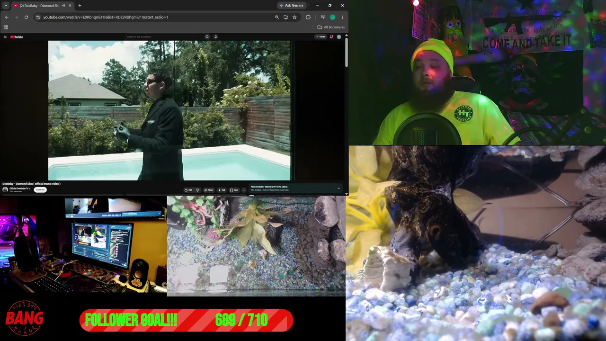606x341 pixels.
Task: Go back to the previous page
Action: (x=7, y=17)
